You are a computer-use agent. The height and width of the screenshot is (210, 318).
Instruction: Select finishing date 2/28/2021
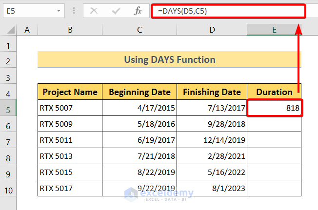212,156
